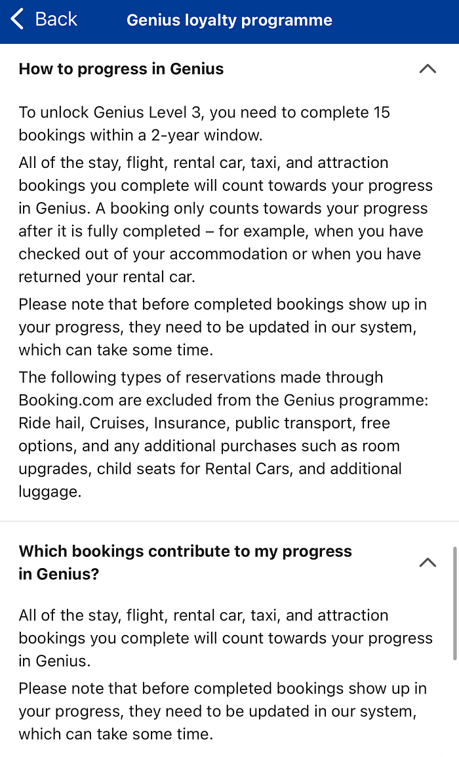The image size is (459, 757).
Task: Collapse the How to progress in Genius chevron
Action: [x=428, y=69]
